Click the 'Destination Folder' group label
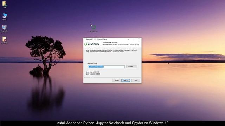Image resolution: width=225 pixels, height=126 pixels. coord(92,63)
